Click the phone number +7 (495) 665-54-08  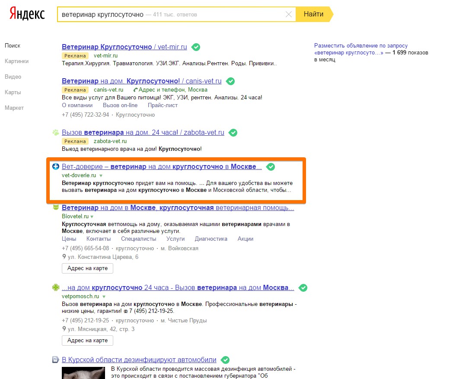pos(85,248)
